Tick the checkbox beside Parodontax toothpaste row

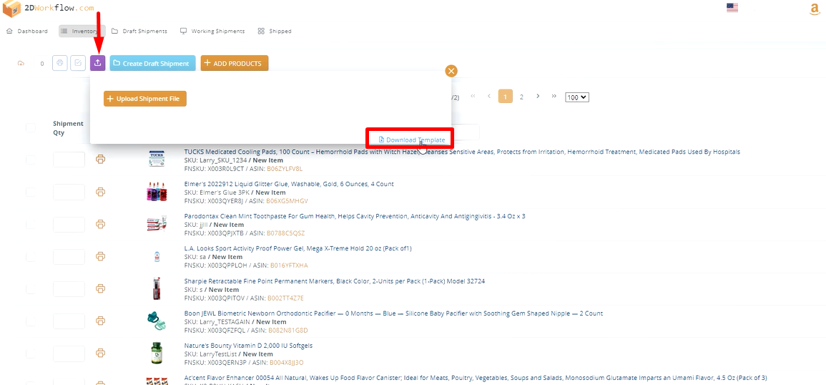tap(31, 225)
